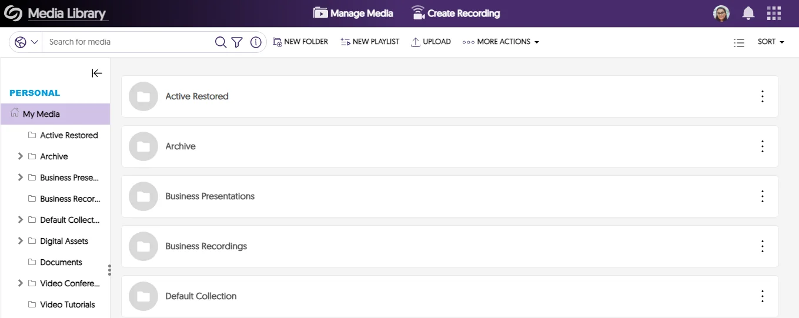The height and width of the screenshot is (318, 799).
Task: Open options menu for Active Restored
Action: point(763,96)
